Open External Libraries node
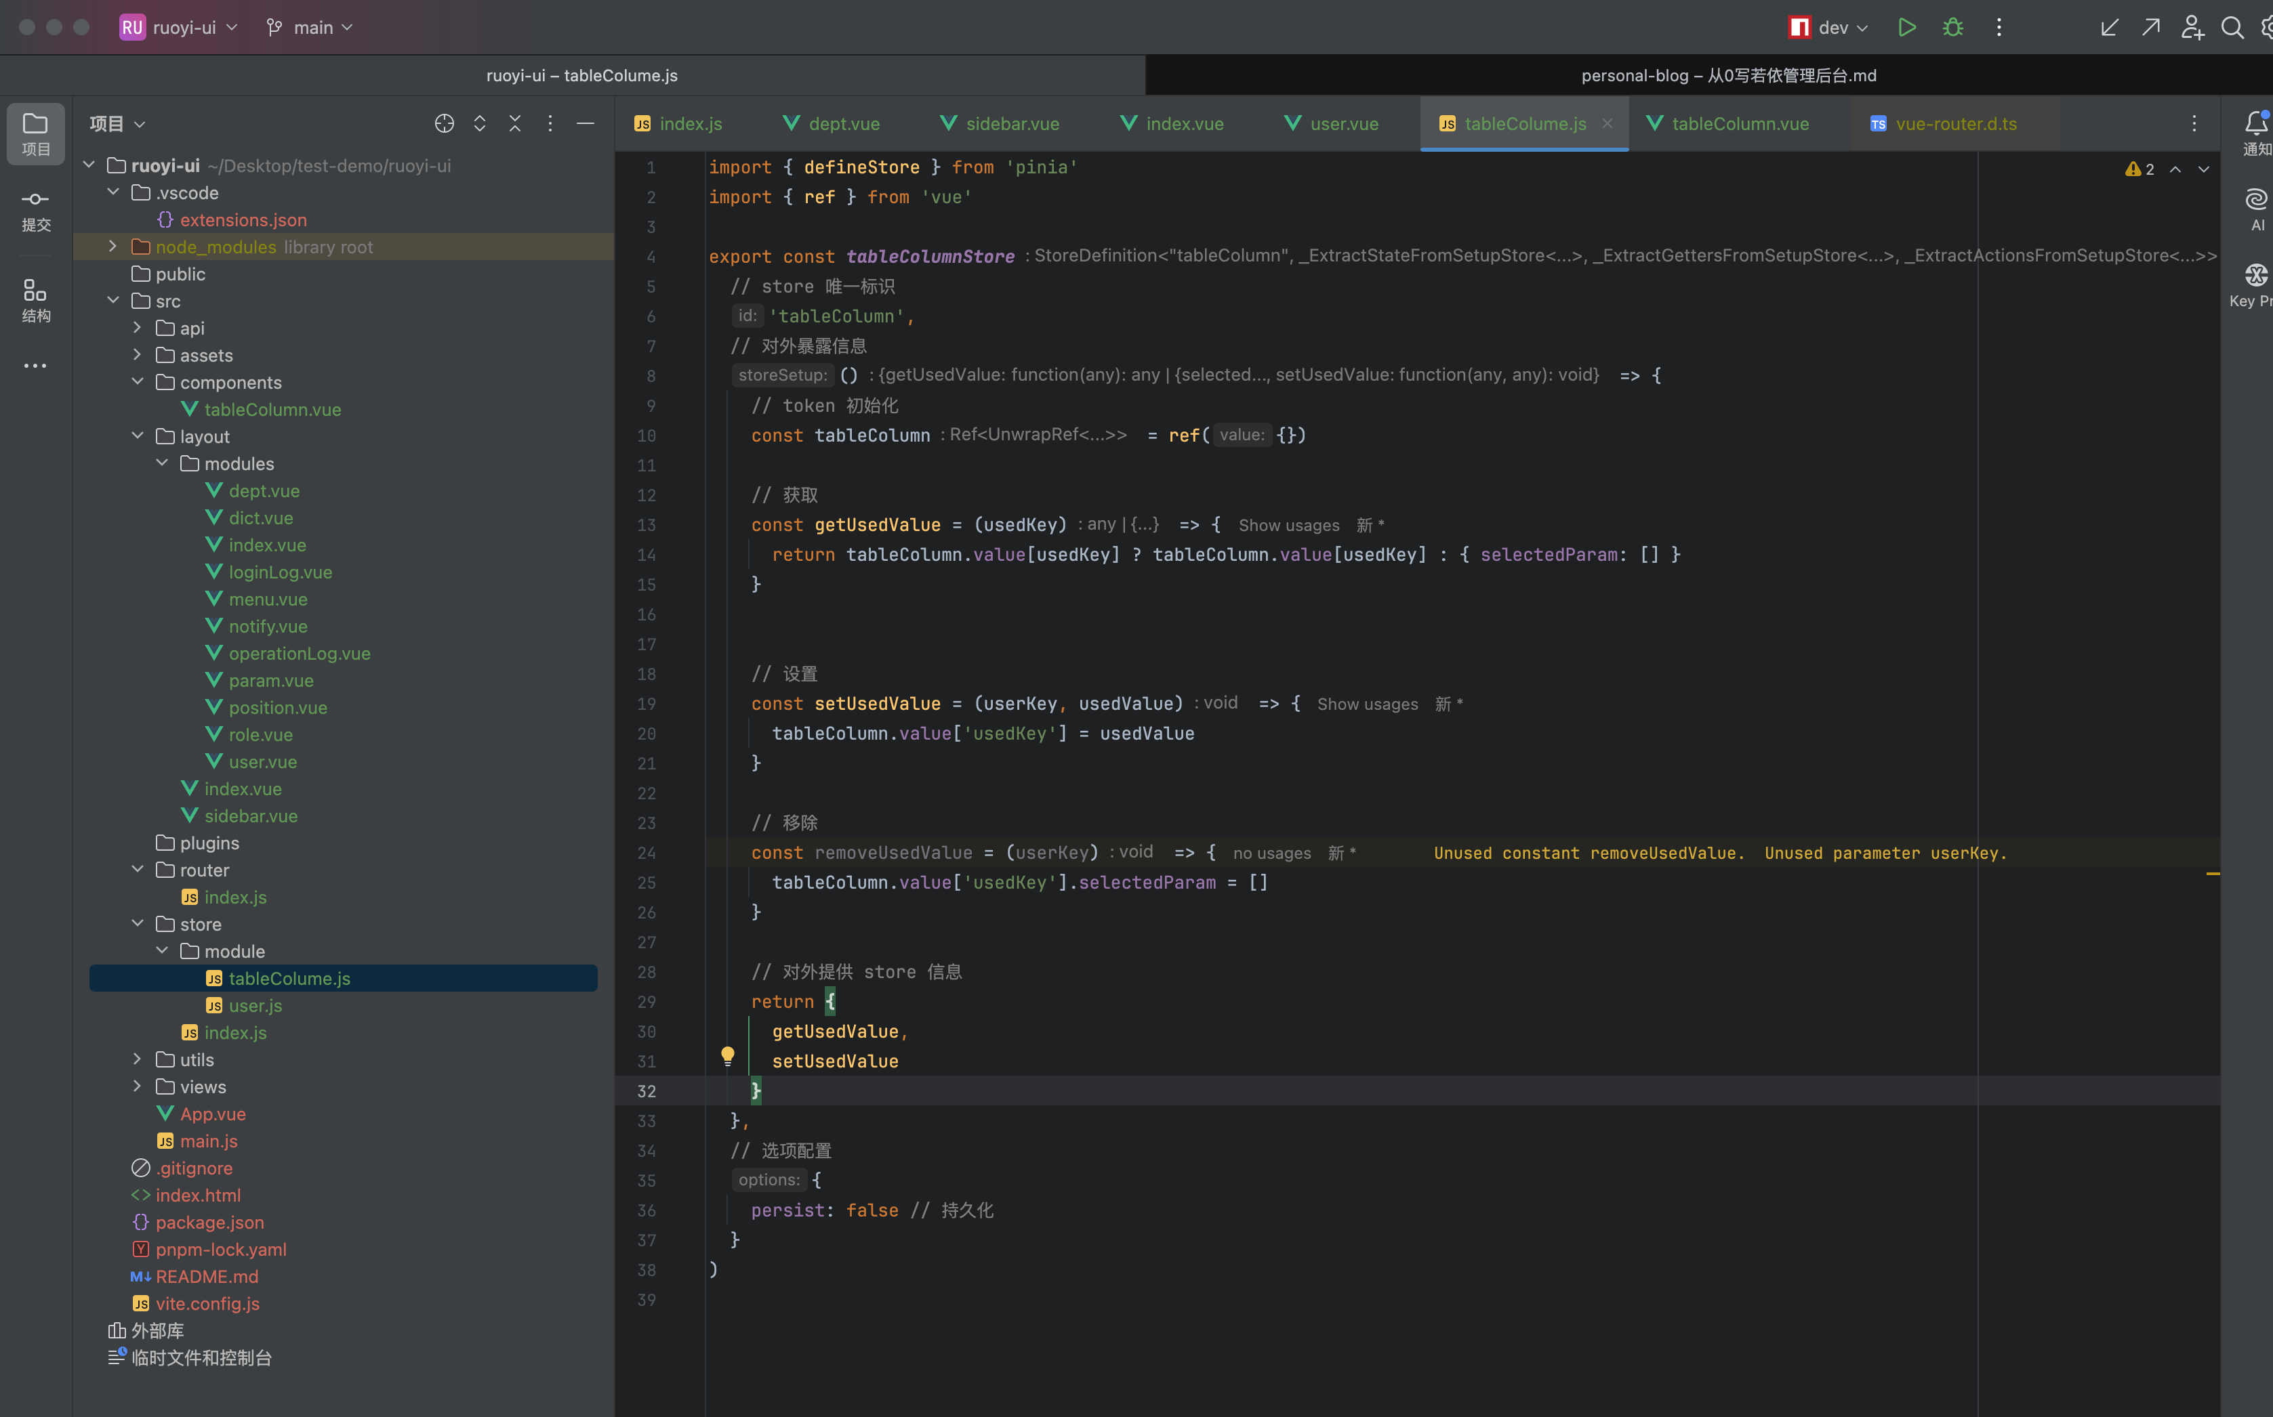 (157, 1331)
